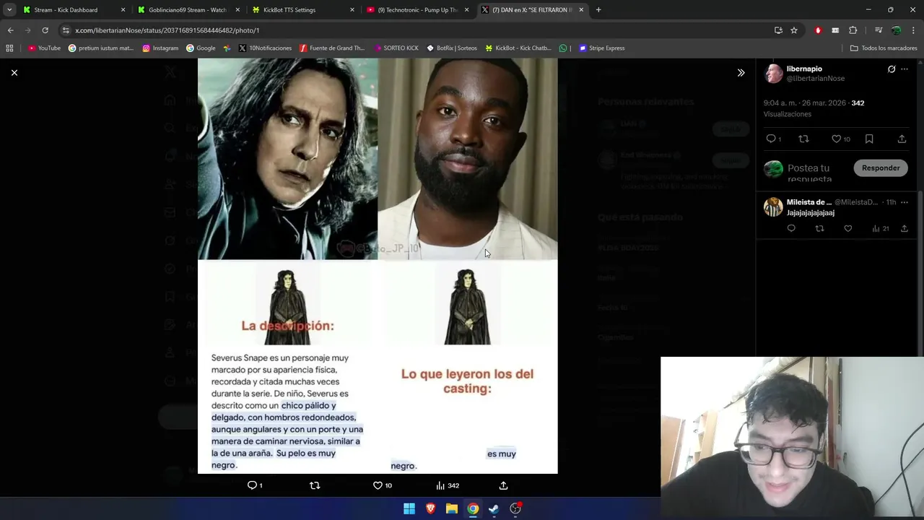Viewport: 924px width, 520px height.
Task: Click the repost icon below the photo
Action: pyautogui.click(x=315, y=485)
